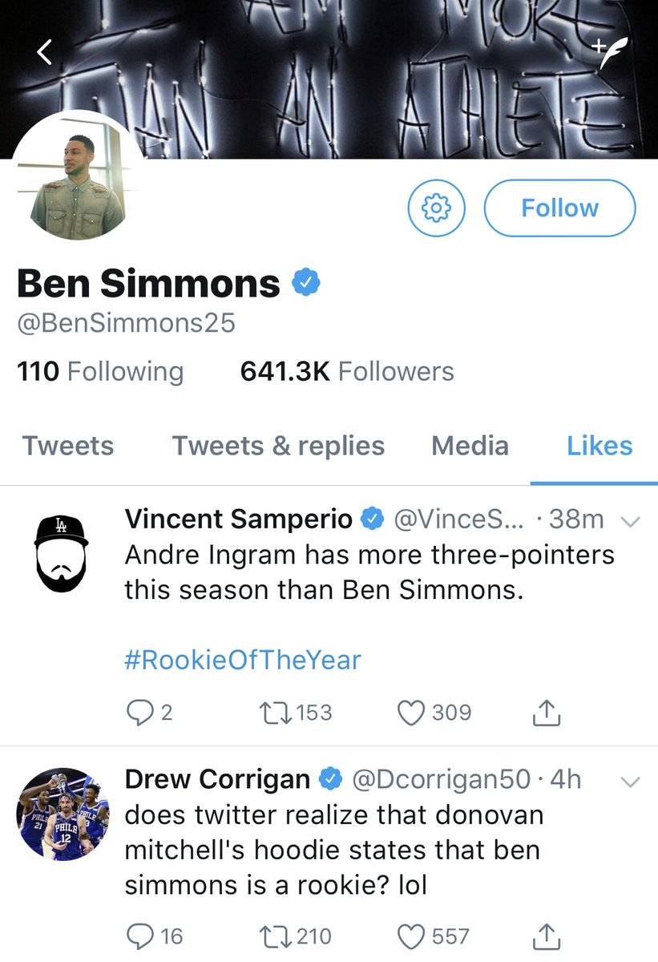
Task: Tap the back arrow icon
Action: (x=45, y=52)
